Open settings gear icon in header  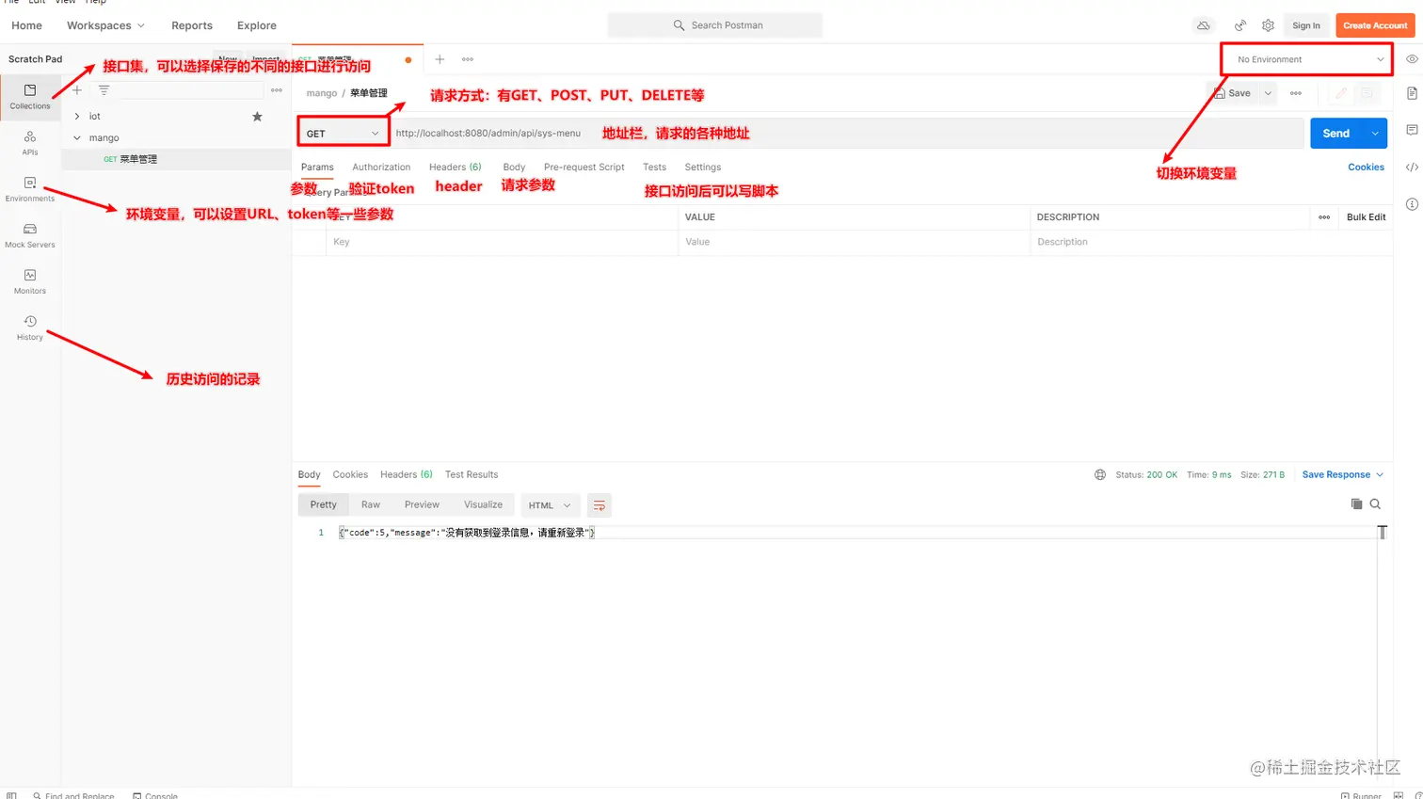[x=1268, y=25]
